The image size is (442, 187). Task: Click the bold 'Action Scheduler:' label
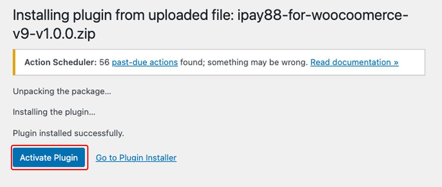tap(60, 63)
